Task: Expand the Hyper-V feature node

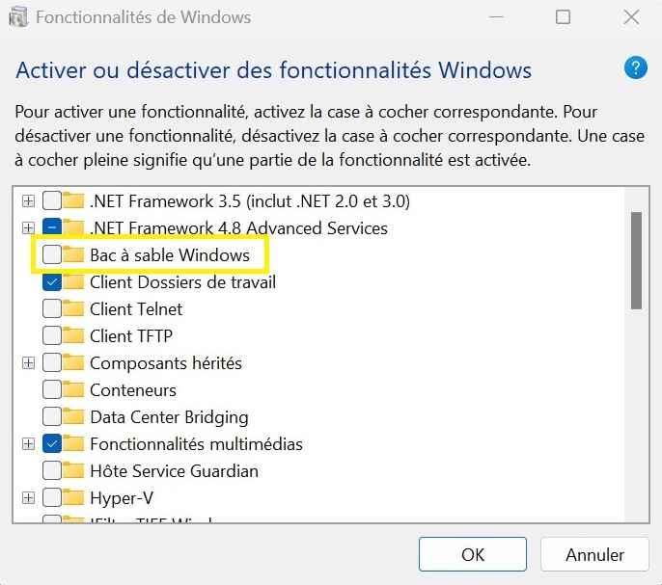Action: pos(28,498)
